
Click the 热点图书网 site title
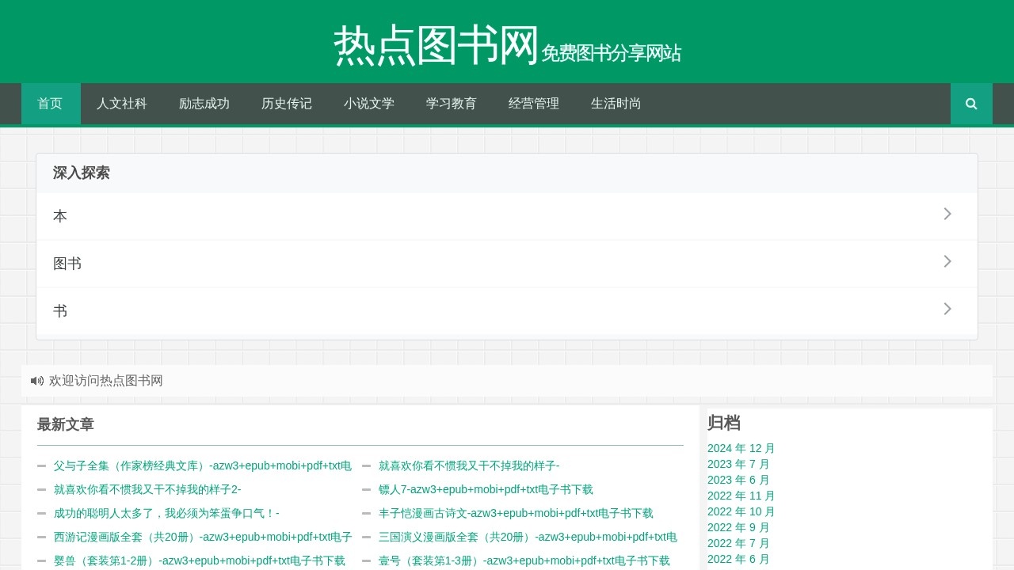pyautogui.click(x=434, y=46)
